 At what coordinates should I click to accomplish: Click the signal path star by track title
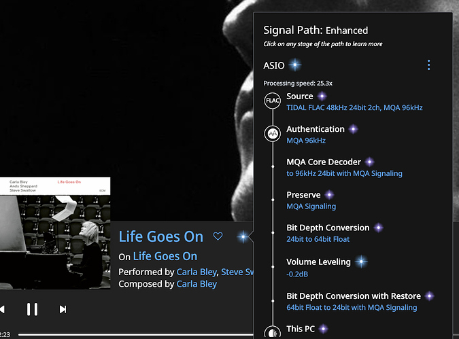[x=243, y=236]
